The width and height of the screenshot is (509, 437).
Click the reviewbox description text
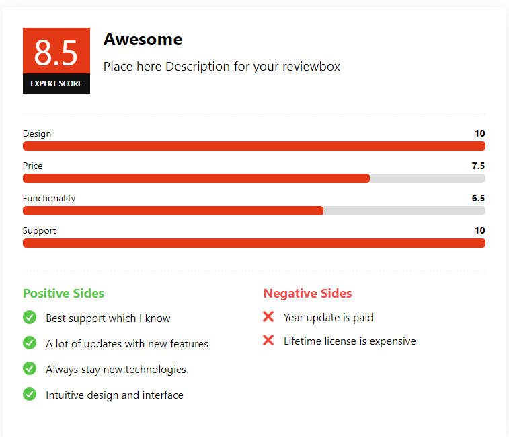tap(222, 67)
